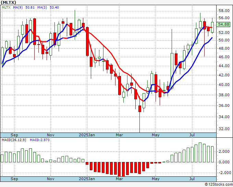Screen dimensions: 233x187
Task: Click the 53.40 moving average value
Action: pos(54,8)
